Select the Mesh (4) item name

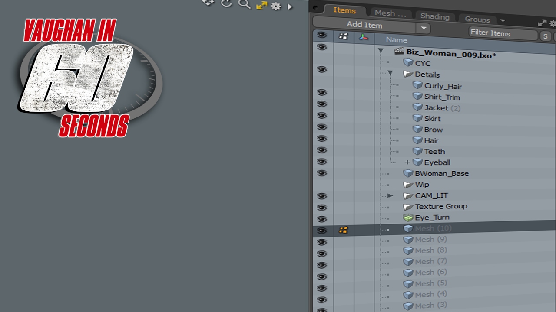[431, 294]
